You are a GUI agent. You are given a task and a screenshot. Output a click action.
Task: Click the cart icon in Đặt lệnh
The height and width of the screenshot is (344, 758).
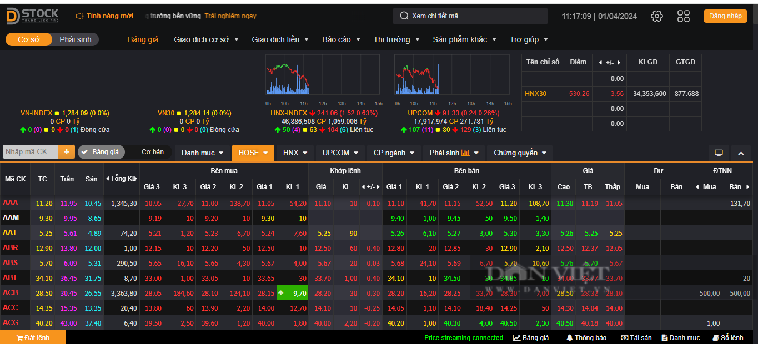tap(19, 337)
